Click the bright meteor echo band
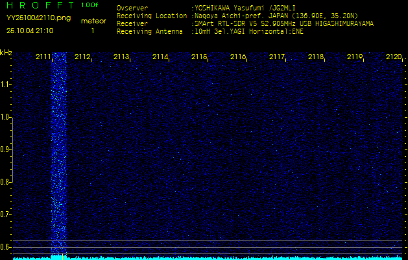This screenshot has width=408, height=260. point(59,156)
